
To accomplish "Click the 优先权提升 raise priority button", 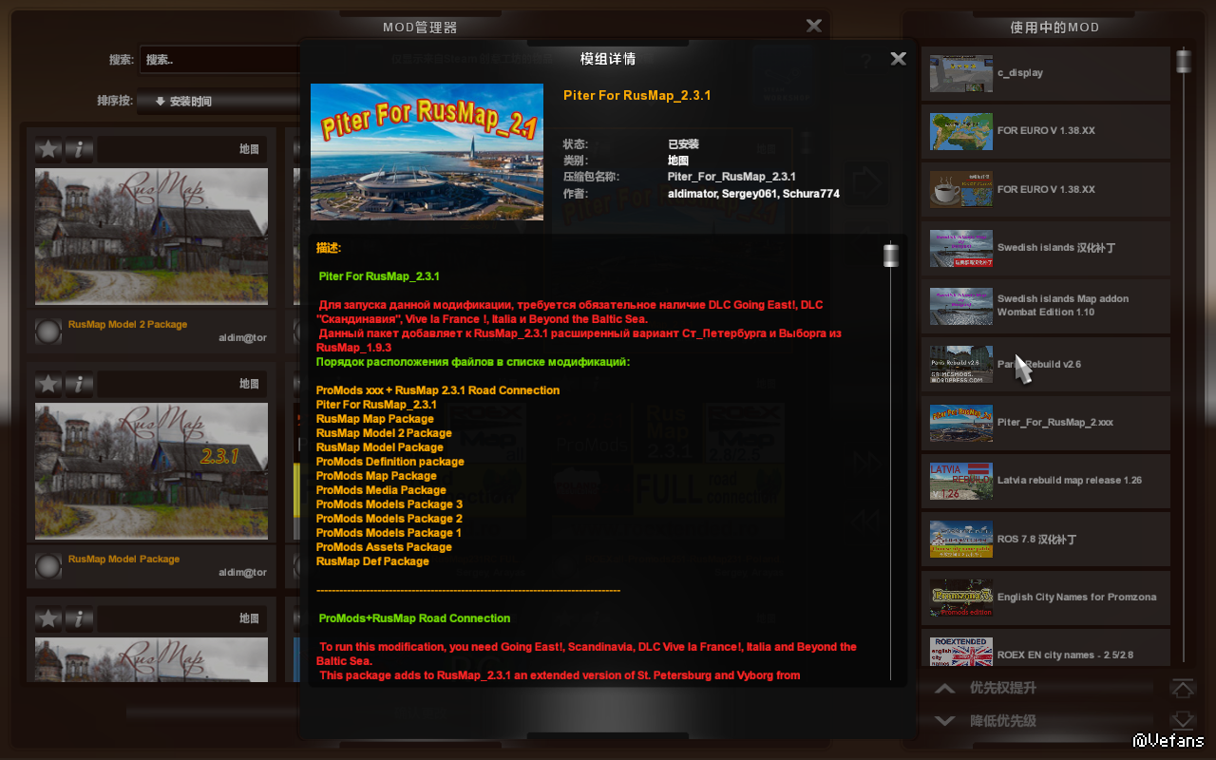I will 1038,688.
